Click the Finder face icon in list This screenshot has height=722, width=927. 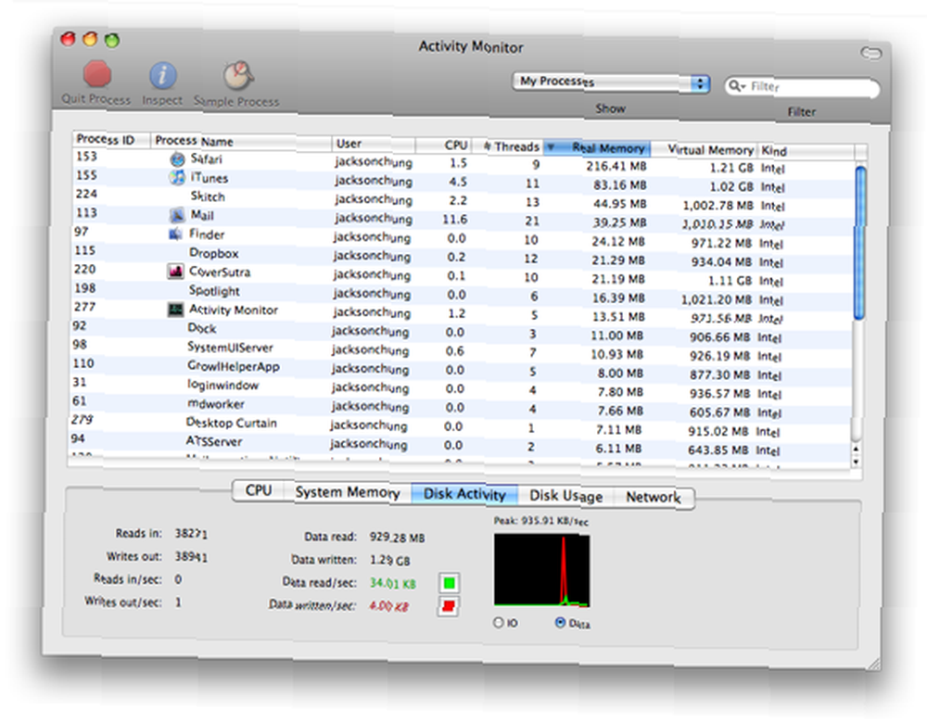click(x=175, y=234)
